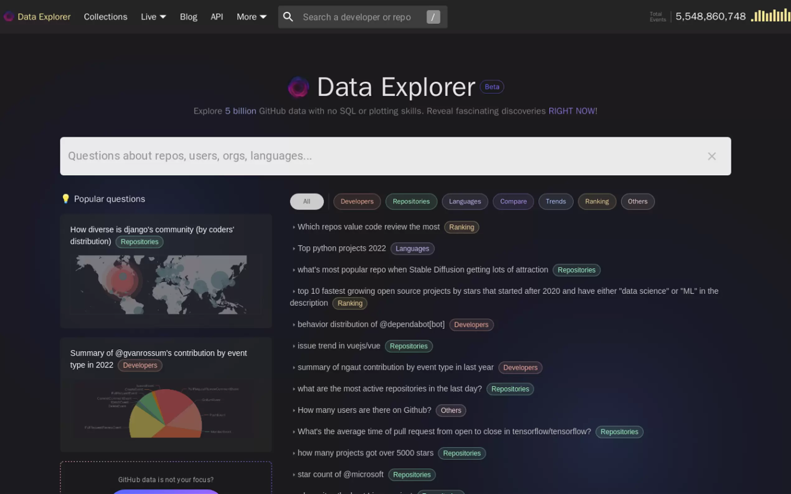Click the Data Explorer logo icon

[8, 16]
